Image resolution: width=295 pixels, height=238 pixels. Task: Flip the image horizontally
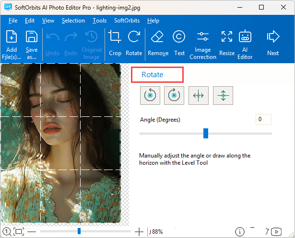pyautogui.click(x=199, y=95)
